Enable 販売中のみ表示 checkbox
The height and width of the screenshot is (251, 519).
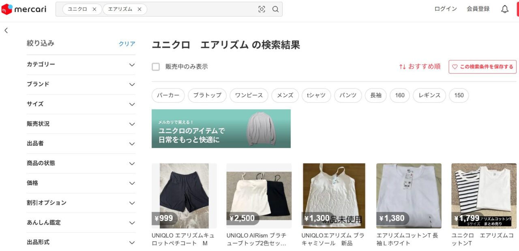[156, 67]
